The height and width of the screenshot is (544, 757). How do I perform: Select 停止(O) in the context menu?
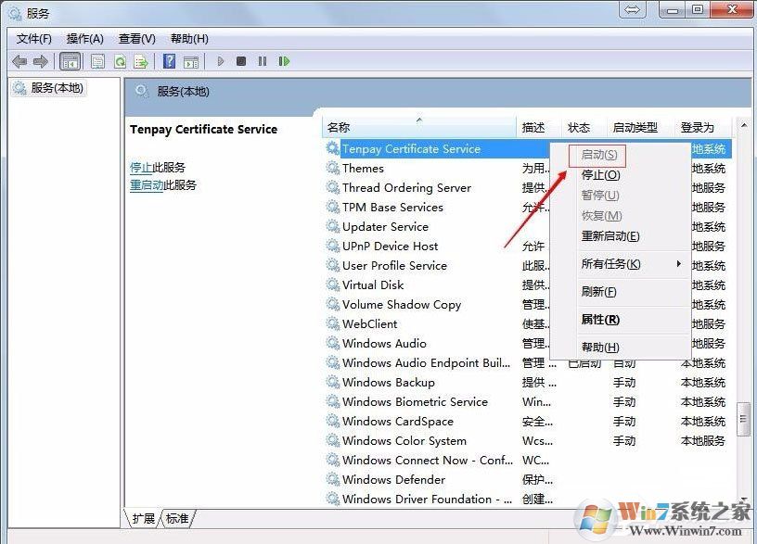pos(598,173)
